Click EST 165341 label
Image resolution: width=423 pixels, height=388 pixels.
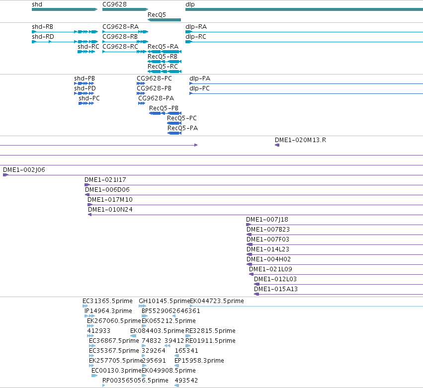click(186, 351)
